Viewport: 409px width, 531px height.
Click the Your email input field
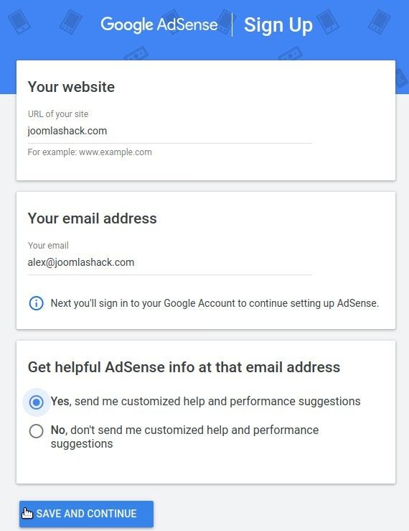click(170, 262)
